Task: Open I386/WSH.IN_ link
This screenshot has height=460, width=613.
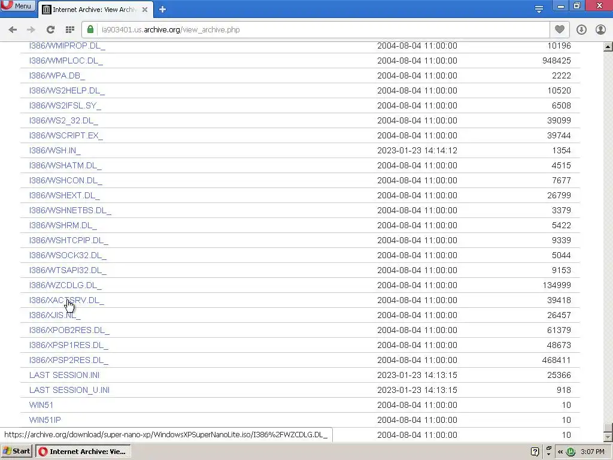Action: pos(54,150)
